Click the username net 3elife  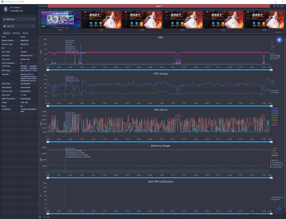tap(14, 8)
